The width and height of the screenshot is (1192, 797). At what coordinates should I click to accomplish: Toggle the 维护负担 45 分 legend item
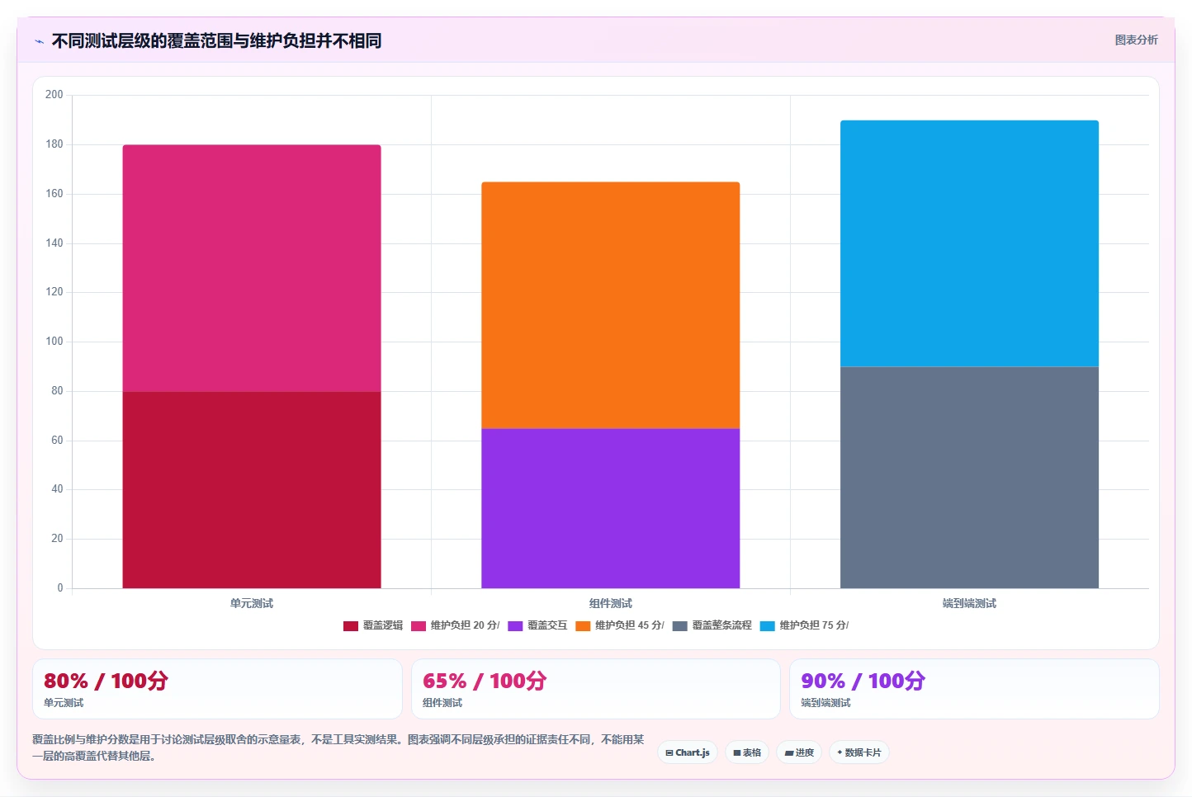coord(620,625)
